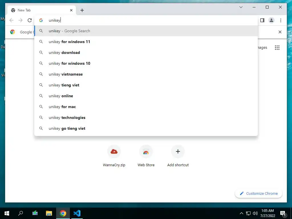This screenshot has height=219, width=292.
Task: Select the New Tab tab
Action: click(x=42, y=10)
